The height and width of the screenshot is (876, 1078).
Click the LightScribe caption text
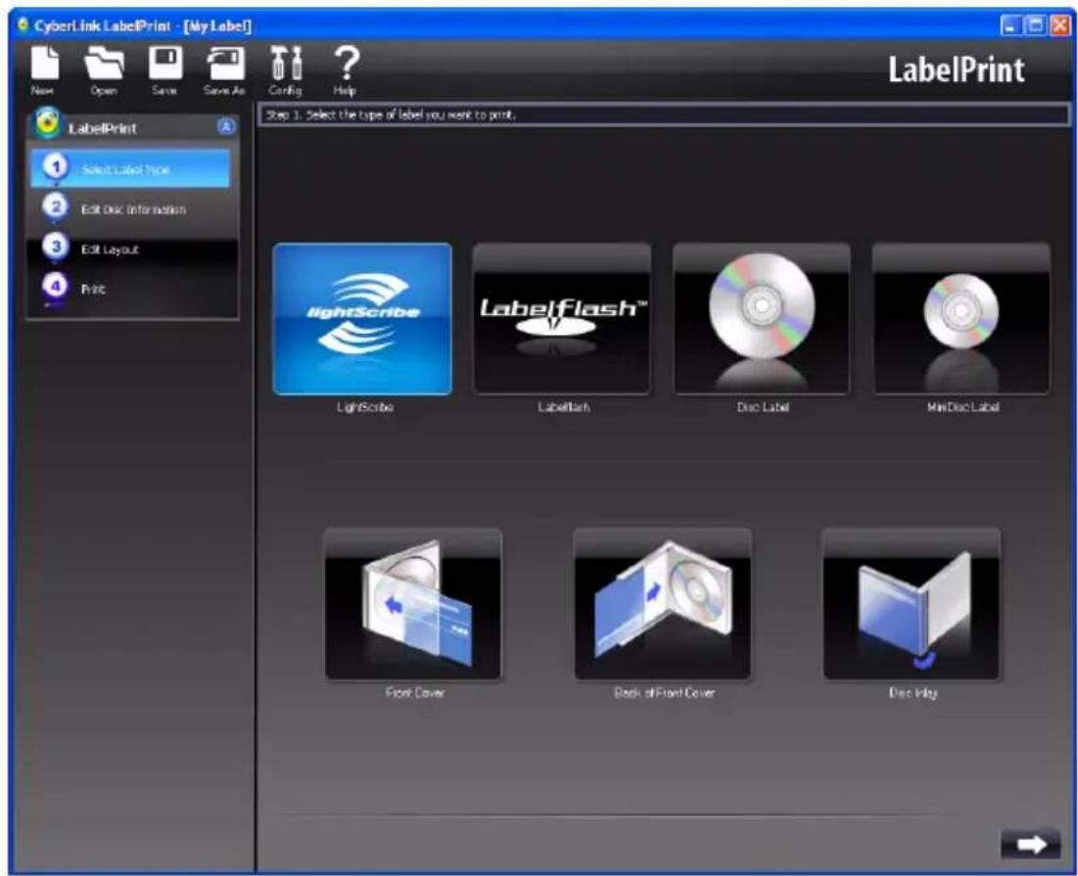tap(365, 407)
